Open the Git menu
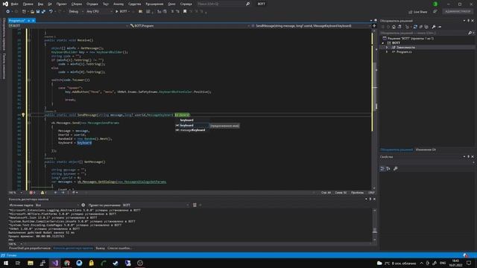Screen dimensions: 477x268 click(x=50, y=4)
